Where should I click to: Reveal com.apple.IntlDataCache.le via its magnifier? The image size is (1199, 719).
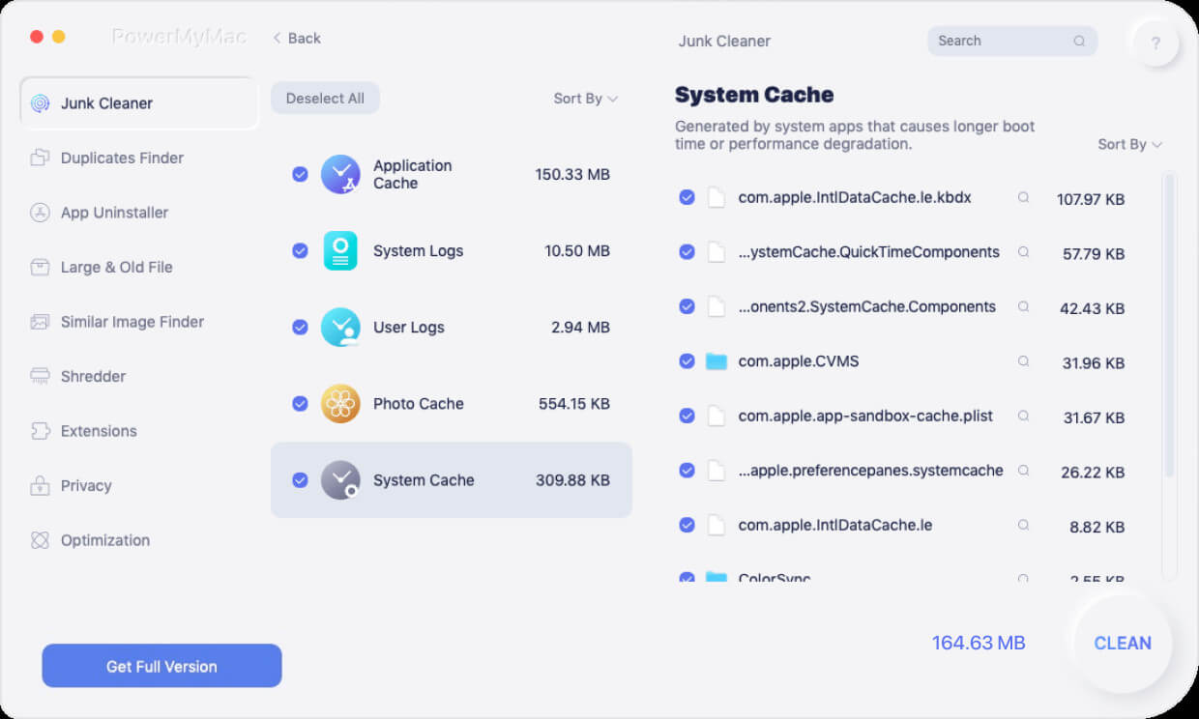point(1023,525)
